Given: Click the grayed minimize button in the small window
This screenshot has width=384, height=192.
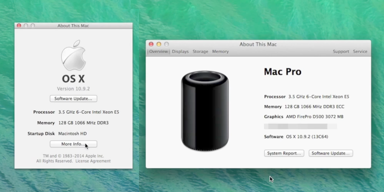Looking at the screenshot, I should 26,25.
